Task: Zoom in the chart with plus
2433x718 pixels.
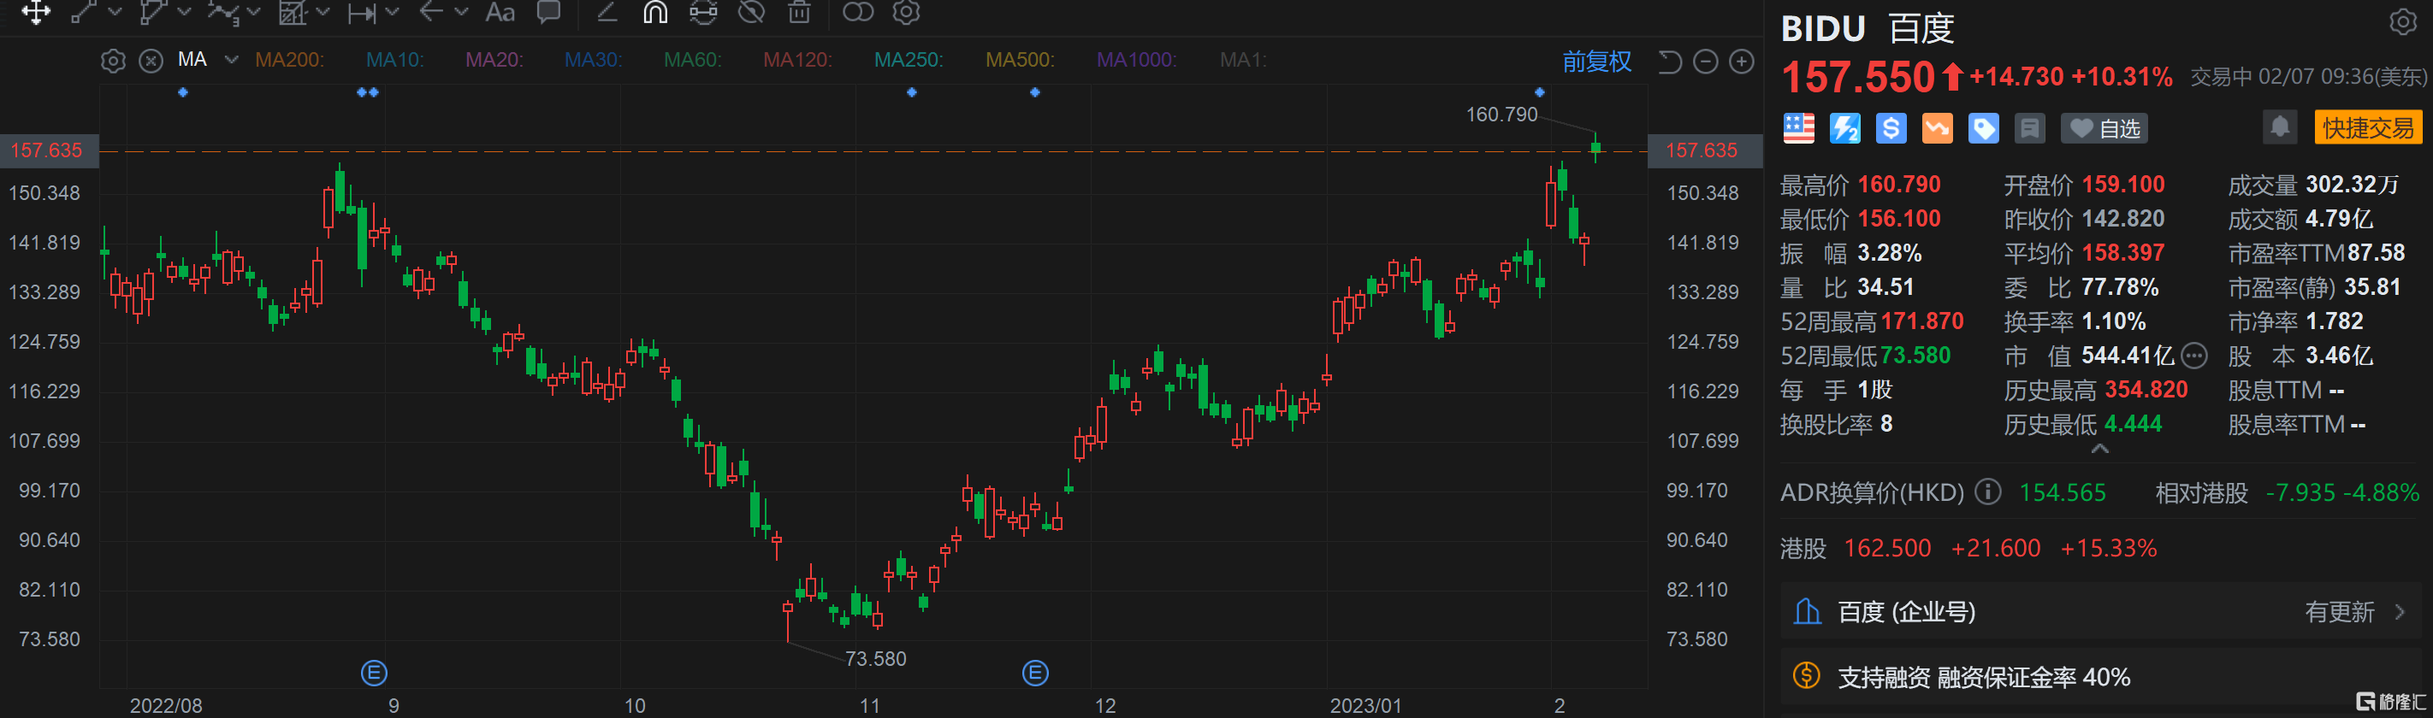Action: click(1742, 62)
